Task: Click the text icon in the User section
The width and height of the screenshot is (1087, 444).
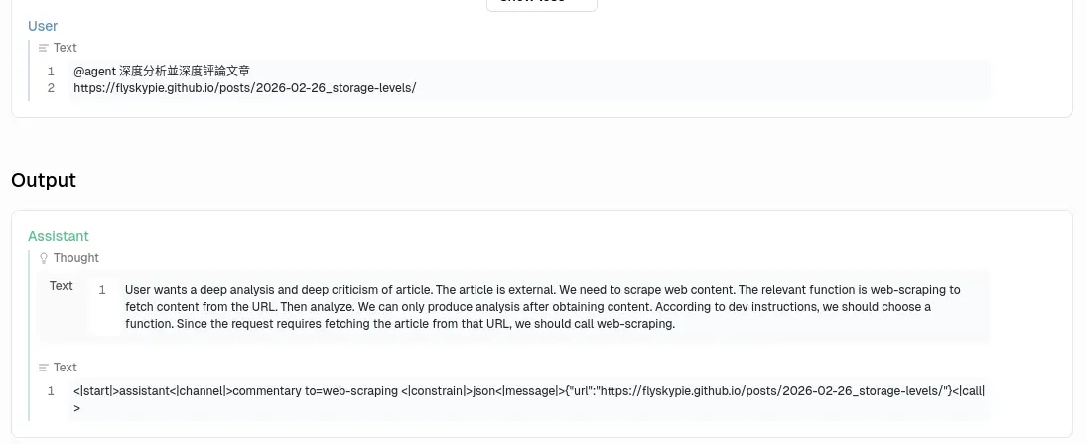Action: 43,48
